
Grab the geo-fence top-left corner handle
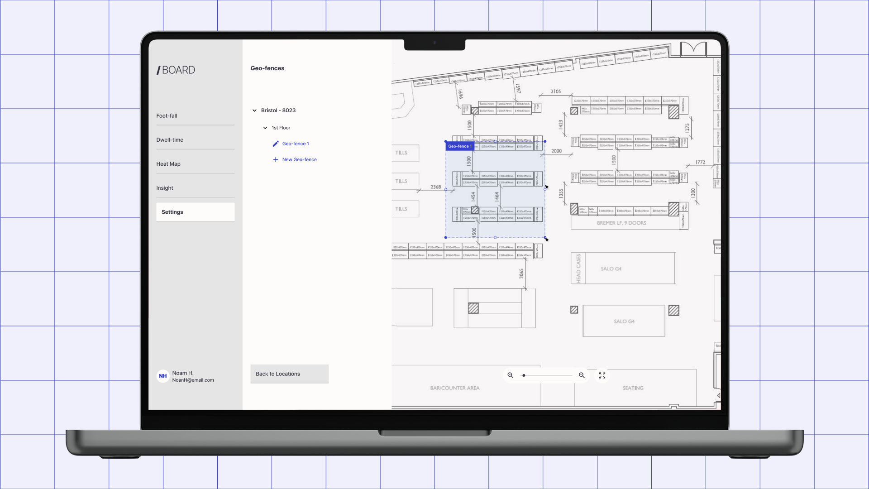pyautogui.click(x=446, y=141)
